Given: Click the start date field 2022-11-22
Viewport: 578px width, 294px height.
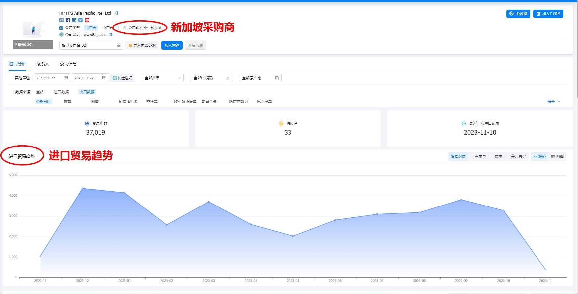Looking at the screenshot, I should (52, 78).
